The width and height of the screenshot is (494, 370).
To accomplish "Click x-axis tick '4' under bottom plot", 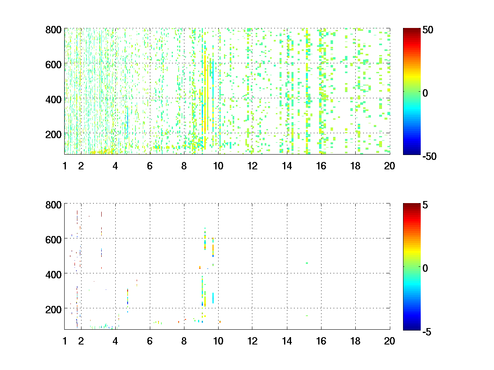I will pos(115,341).
